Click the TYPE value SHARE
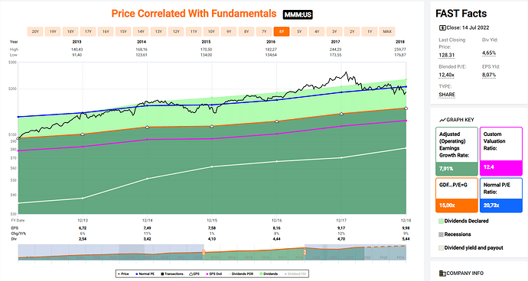The width and height of the screenshot is (528, 281). click(447, 95)
